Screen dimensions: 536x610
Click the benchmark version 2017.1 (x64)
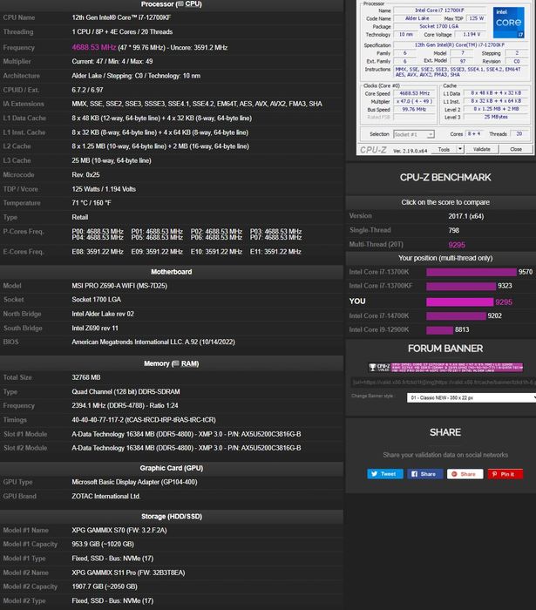(466, 216)
